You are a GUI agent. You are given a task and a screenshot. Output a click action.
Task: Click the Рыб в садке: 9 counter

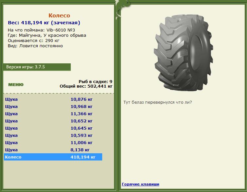pos(95,82)
